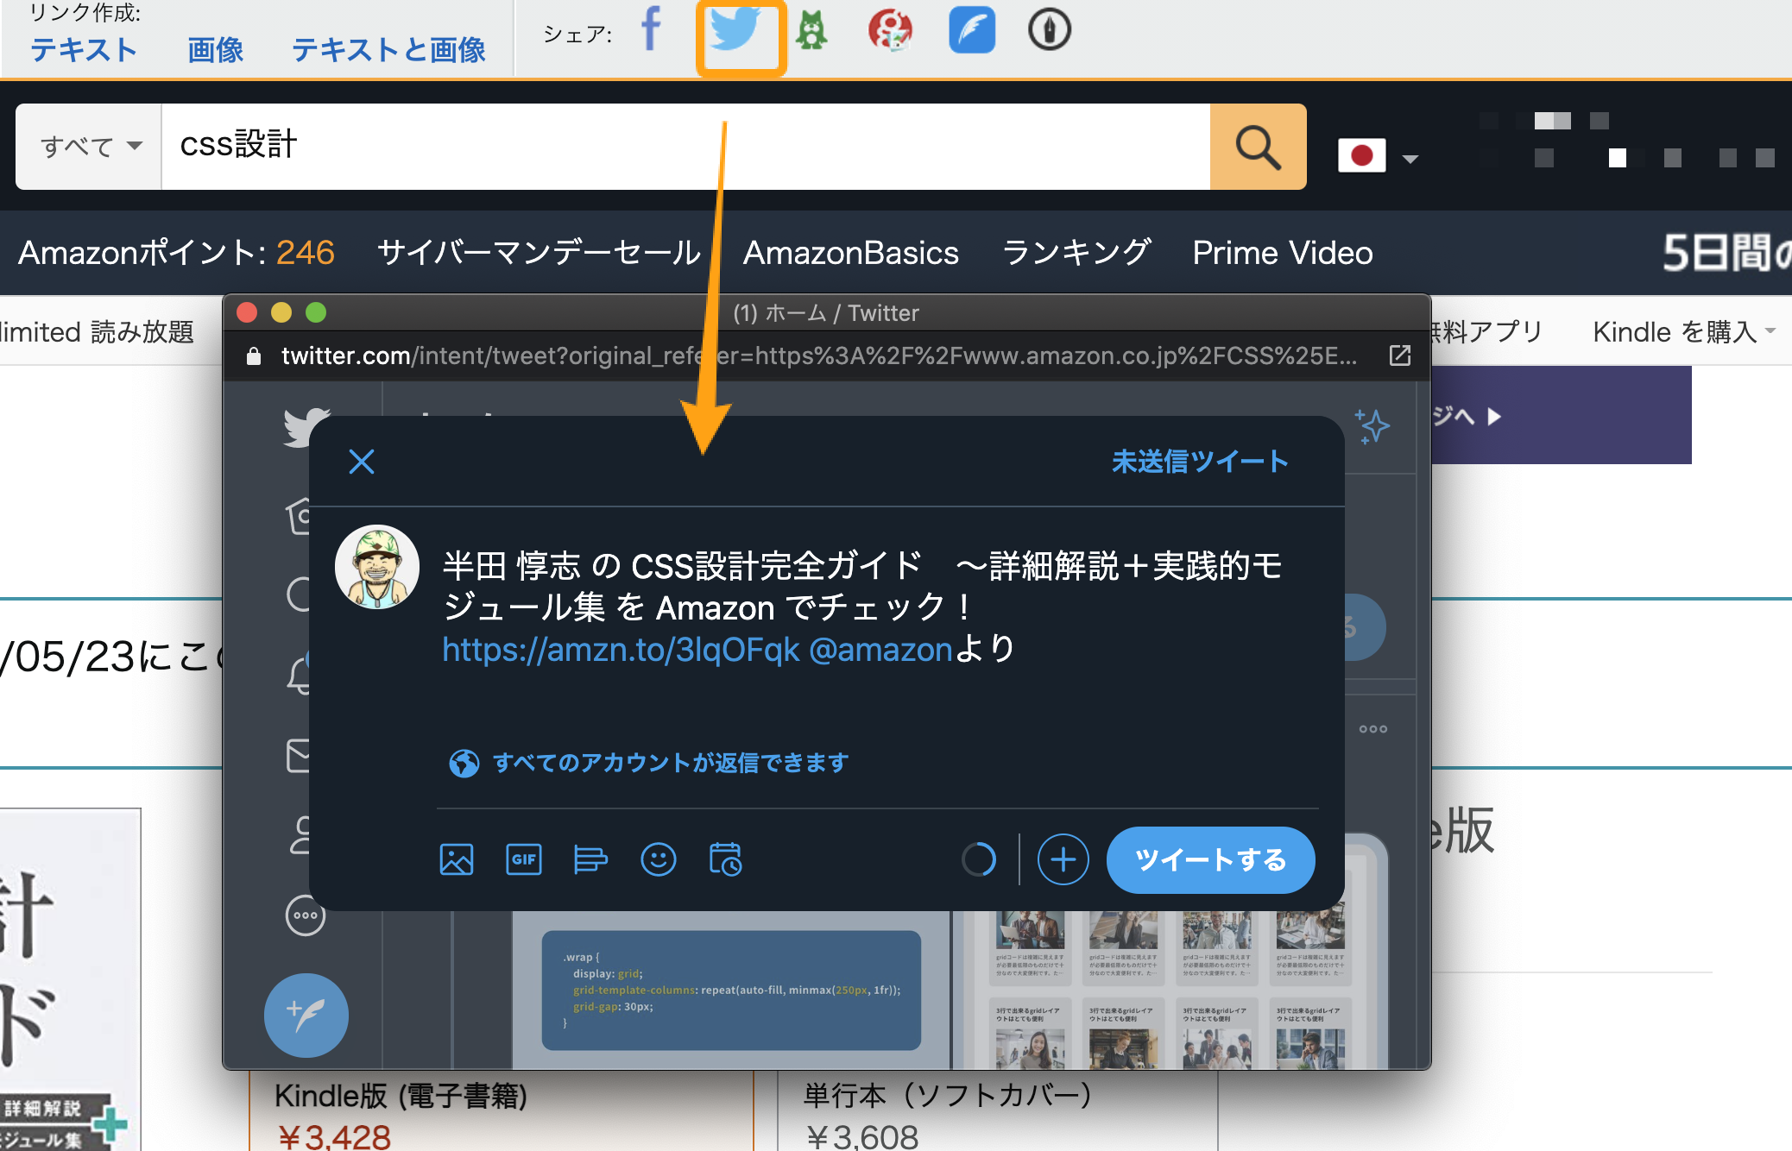Image resolution: width=1792 pixels, height=1151 pixels.
Task: Click ツイートする to post the tweet
Action: [x=1210, y=859]
